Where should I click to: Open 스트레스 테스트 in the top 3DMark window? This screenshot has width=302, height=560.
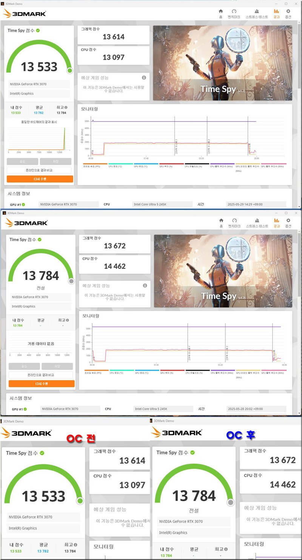pyautogui.click(x=257, y=14)
